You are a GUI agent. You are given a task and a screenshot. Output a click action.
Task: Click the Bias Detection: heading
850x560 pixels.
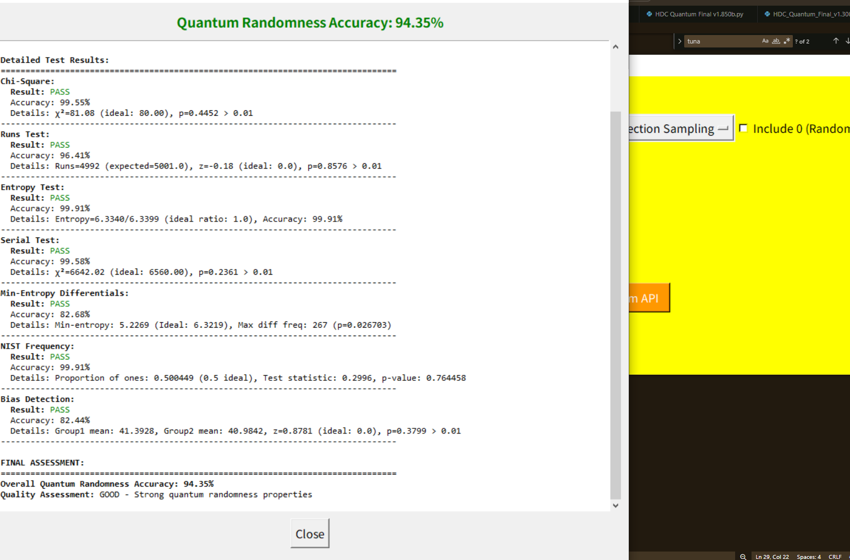tap(37, 399)
